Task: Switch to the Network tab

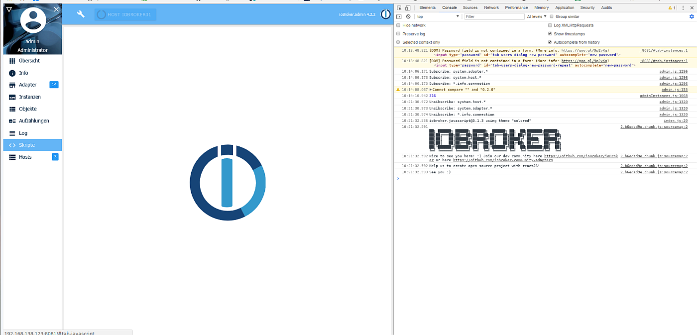Action: coord(491,7)
